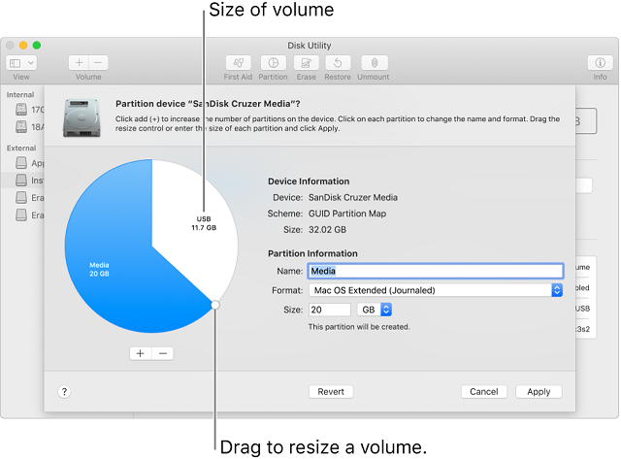Open the Info toolbar button
Viewport: 621px width, 459px height.
(600, 62)
